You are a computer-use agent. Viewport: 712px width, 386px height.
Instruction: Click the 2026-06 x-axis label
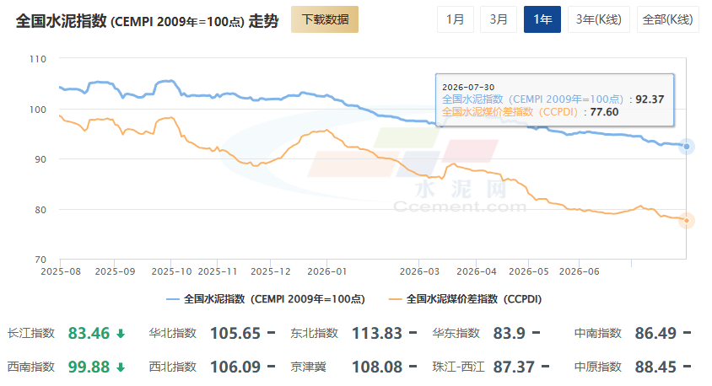(x=579, y=271)
